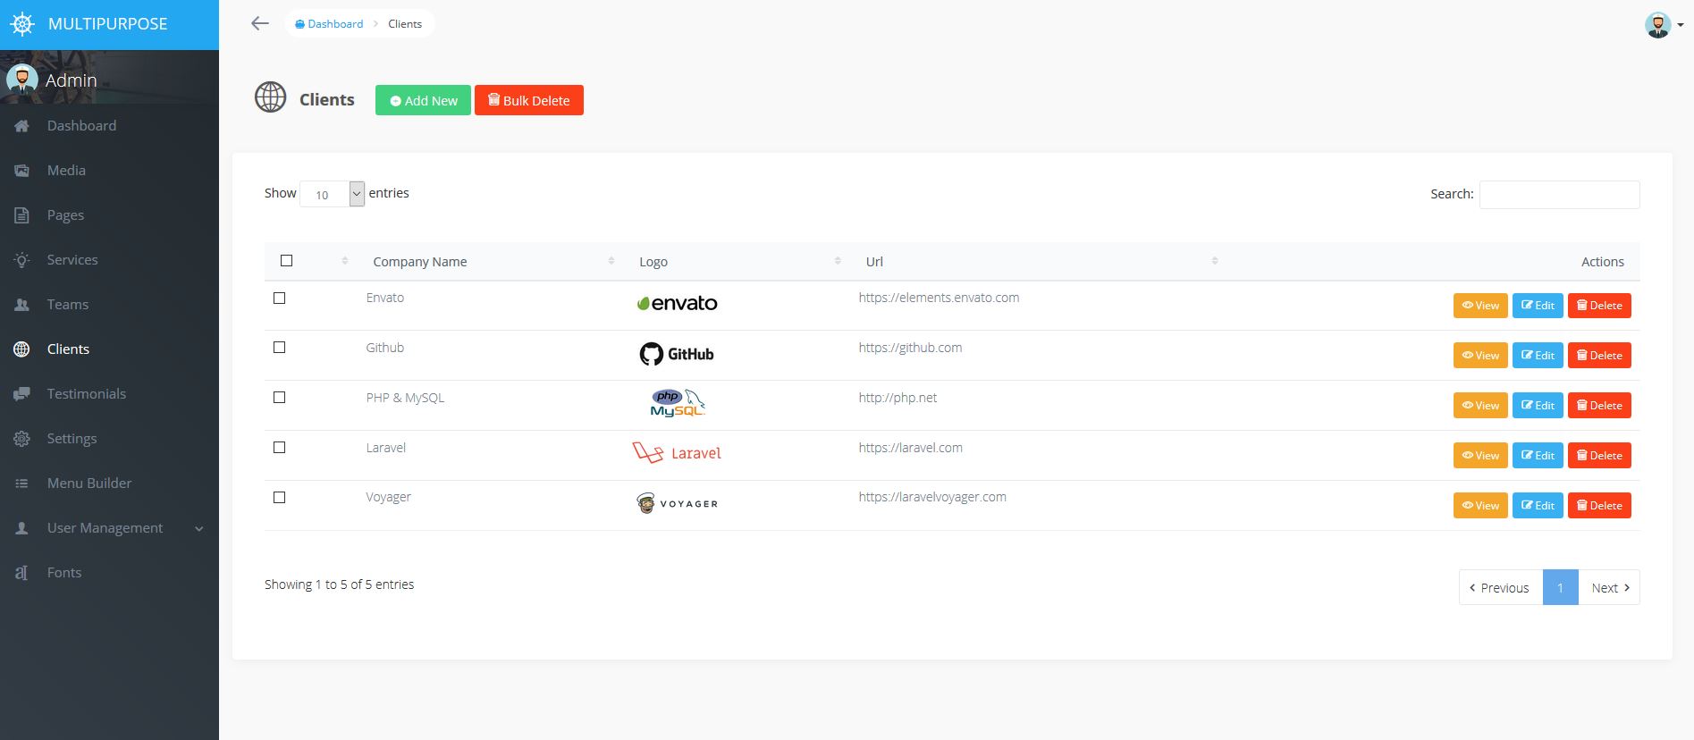
Task: Check the Laravel row checkbox
Action: tap(280, 448)
